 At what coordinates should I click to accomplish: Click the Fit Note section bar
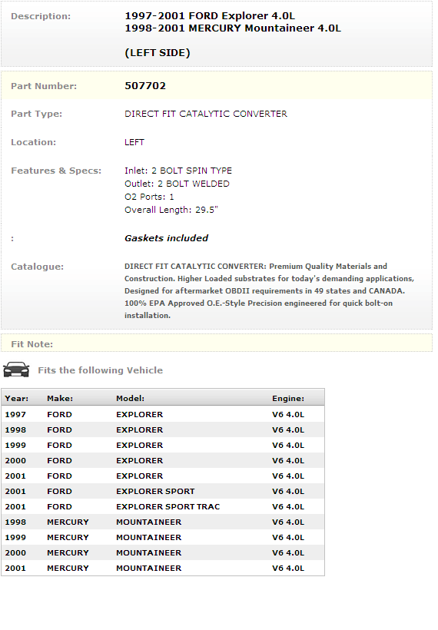217,344
